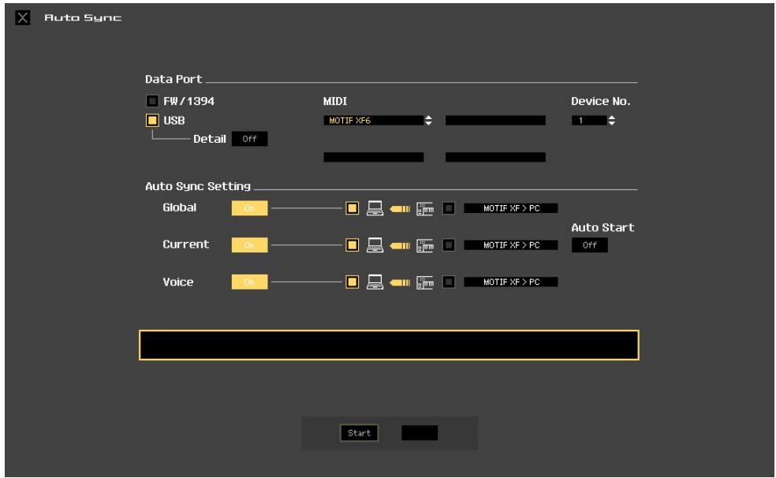The width and height of the screenshot is (776, 478).
Task: Click the arrow cable icon in Global row
Action: click(400, 209)
